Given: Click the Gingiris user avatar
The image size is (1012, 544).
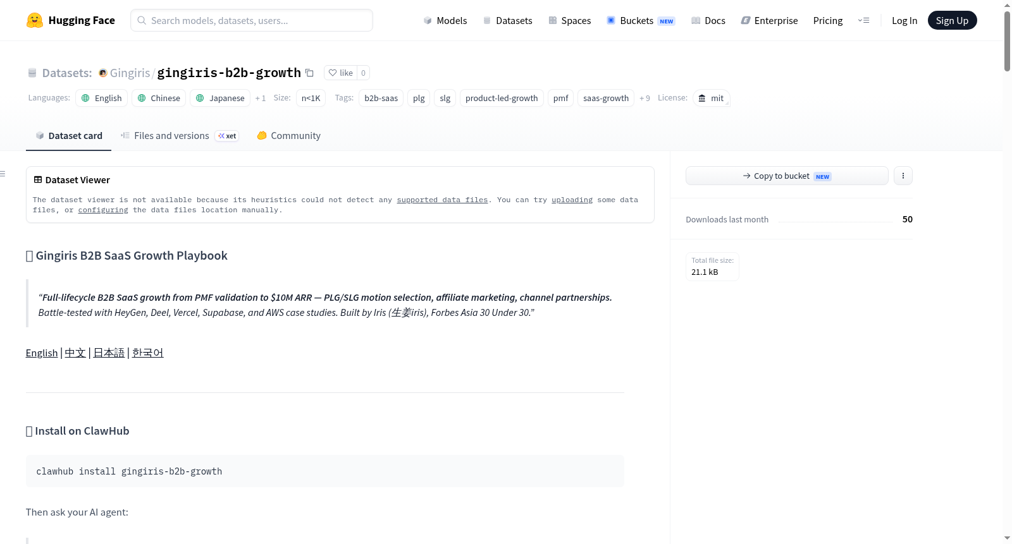Looking at the screenshot, I should (x=103, y=73).
